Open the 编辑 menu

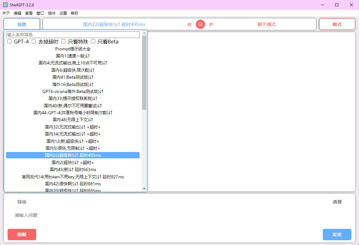pyautogui.click(x=17, y=13)
